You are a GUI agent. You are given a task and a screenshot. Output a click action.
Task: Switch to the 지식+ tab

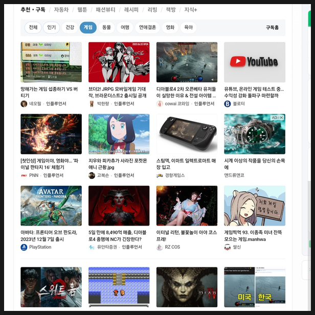click(191, 10)
